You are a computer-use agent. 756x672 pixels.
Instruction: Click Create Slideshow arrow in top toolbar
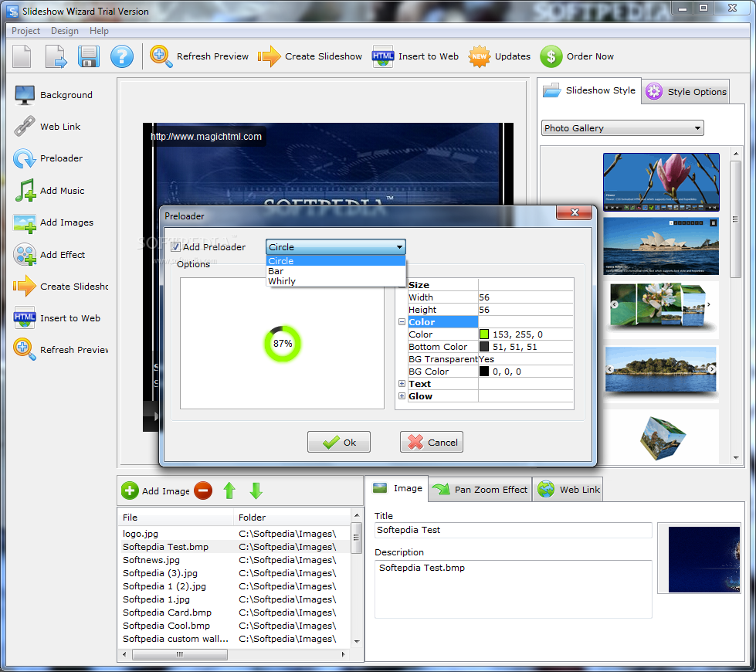(269, 56)
